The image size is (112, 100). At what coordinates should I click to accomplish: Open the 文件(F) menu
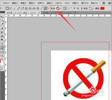(x=6, y=3)
